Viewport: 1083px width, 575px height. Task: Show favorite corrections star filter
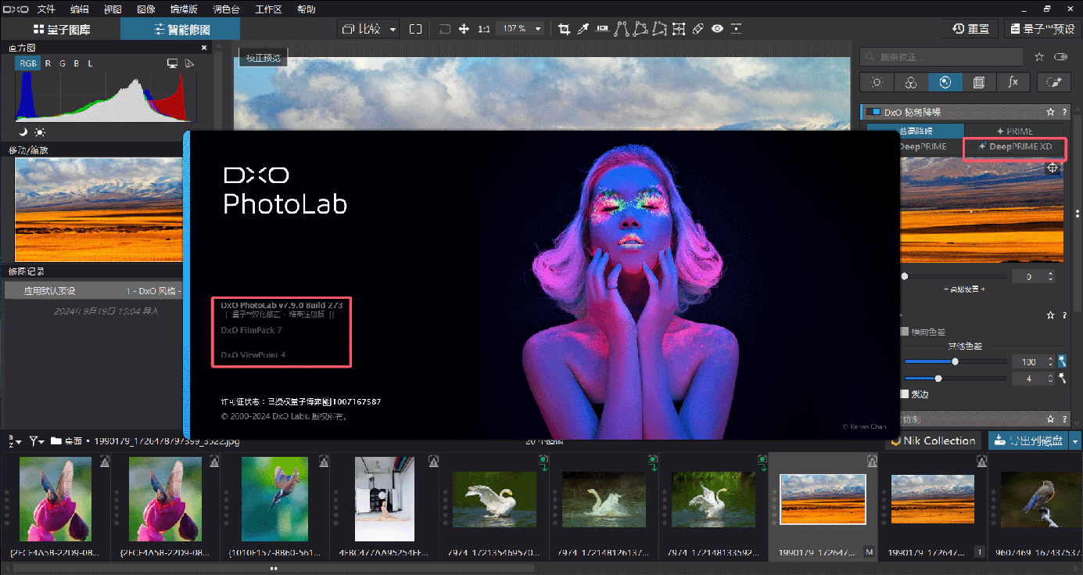tap(1039, 56)
